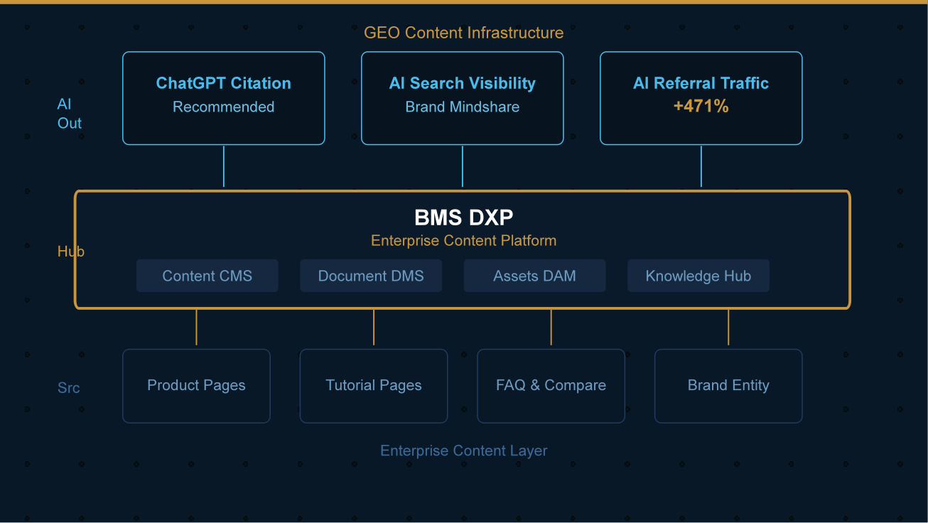Viewport: 928px width, 523px height.
Task: Click the Brand Mindshare text
Action: coord(463,107)
